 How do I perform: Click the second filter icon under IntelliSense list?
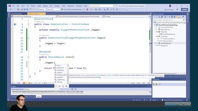[60, 86]
